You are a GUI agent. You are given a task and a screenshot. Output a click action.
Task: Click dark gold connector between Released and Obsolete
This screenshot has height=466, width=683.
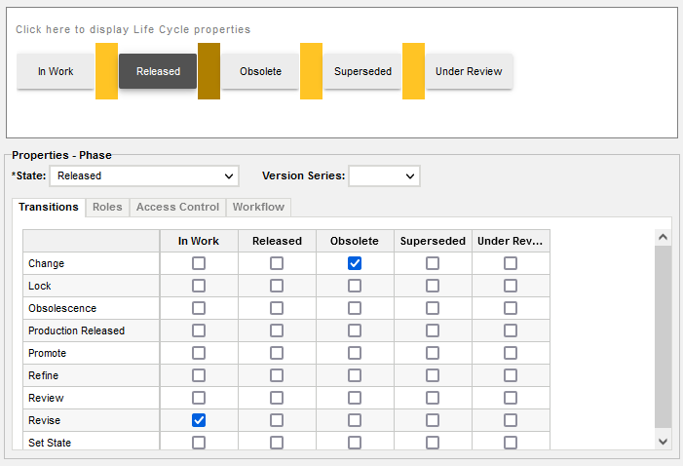click(209, 71)
